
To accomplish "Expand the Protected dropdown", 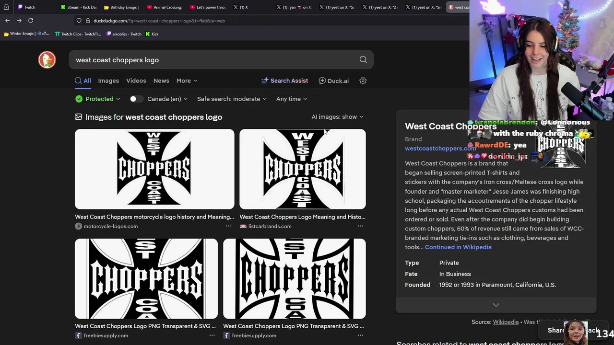I will (103, 99).
